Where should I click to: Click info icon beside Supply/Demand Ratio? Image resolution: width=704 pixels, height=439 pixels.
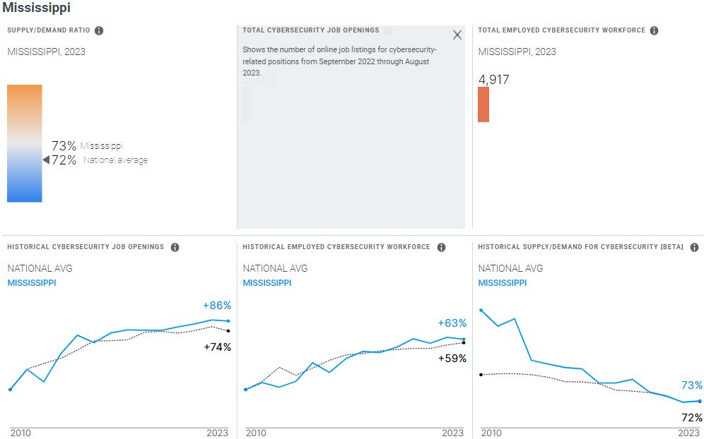[x=99, y=30]
